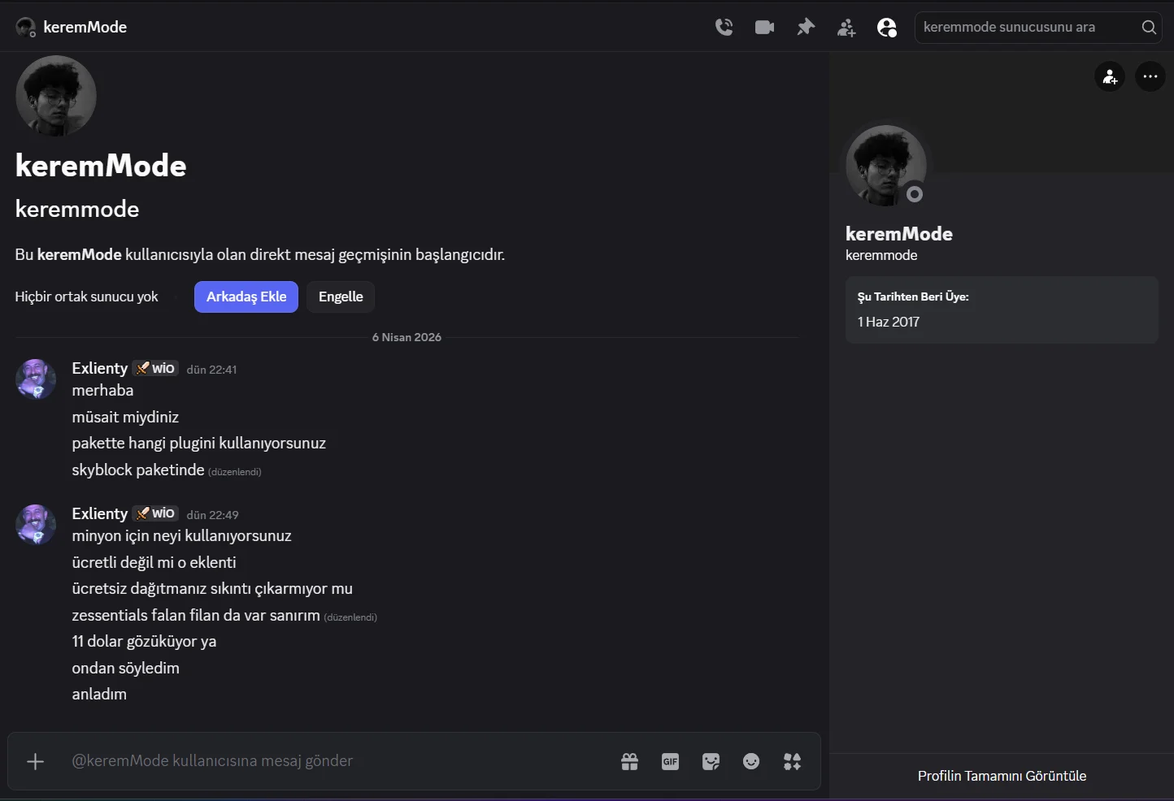The image size is (1174, 801).
Task: Click 'ücretli değil mi o eklenti' message
Action: 154,562
